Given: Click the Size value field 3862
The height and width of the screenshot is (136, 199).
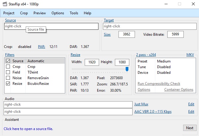Looking at the screenshot, I should (127, 34).
